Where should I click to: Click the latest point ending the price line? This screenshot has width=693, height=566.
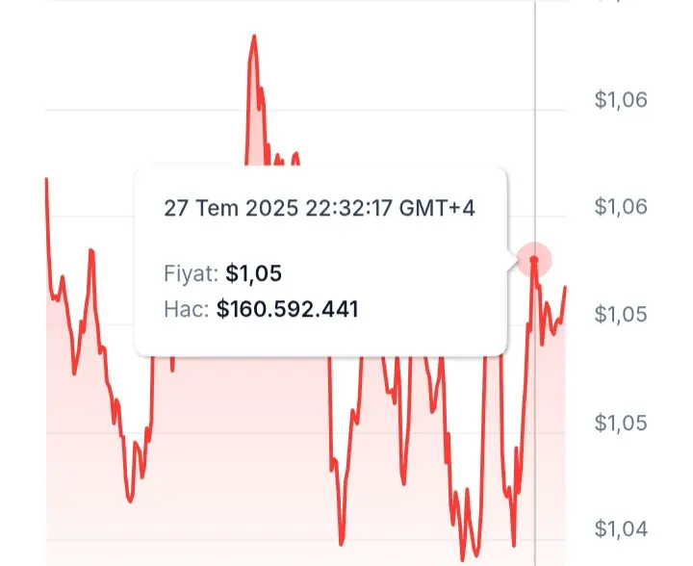pos(565,288)
